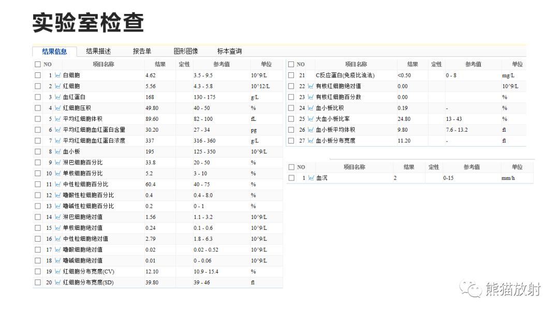This screenshot has width=559, height=314.
Task: Click the 血小板比积 item name
Action: point(330,108)
